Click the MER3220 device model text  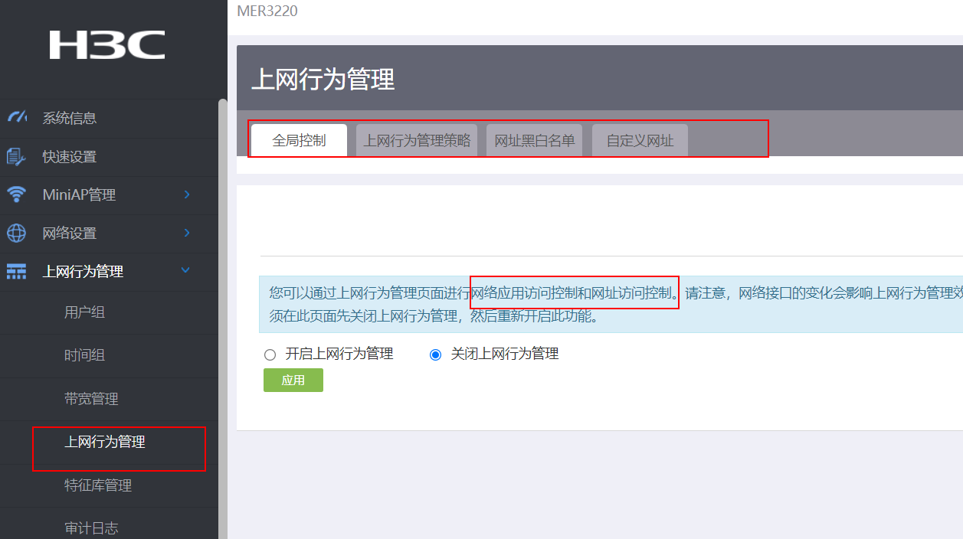[267, 11]
